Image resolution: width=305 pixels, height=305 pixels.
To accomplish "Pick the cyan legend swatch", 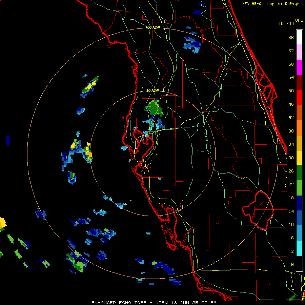I will (x=299, y=248).
